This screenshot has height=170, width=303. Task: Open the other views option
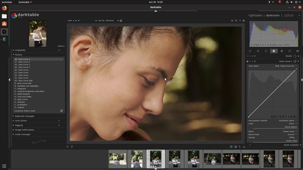[289, 16]
